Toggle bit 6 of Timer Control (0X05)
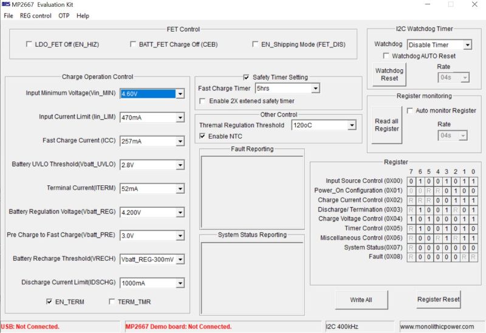Screen dimensions: 486x333 pyautogui.click(x=420, y=229)
